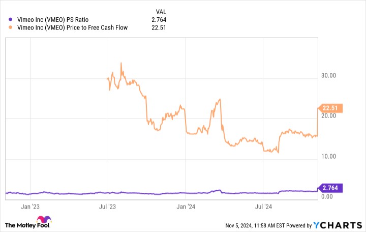Click the highest peak of the orange line
The width and height of the screenshot is (366, 232).
120,63
